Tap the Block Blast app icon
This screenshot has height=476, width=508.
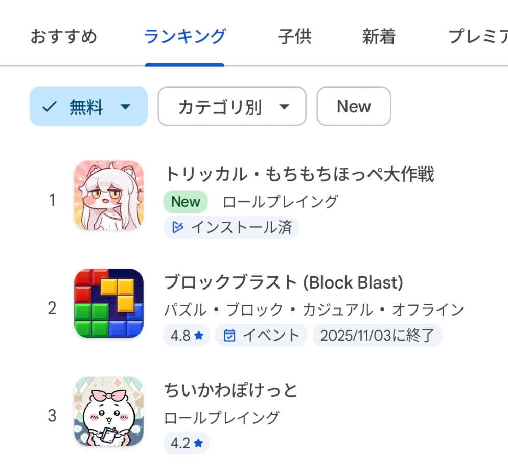(108, 303)
